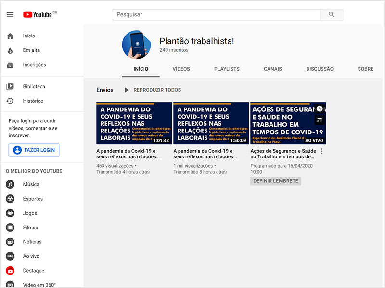
Task: Click the Notícias newspaper icon
Action: point(10,242)
